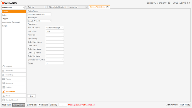
Task: Open Settings gear icon section
Action: pyautogui.click(x=4, y=66)
